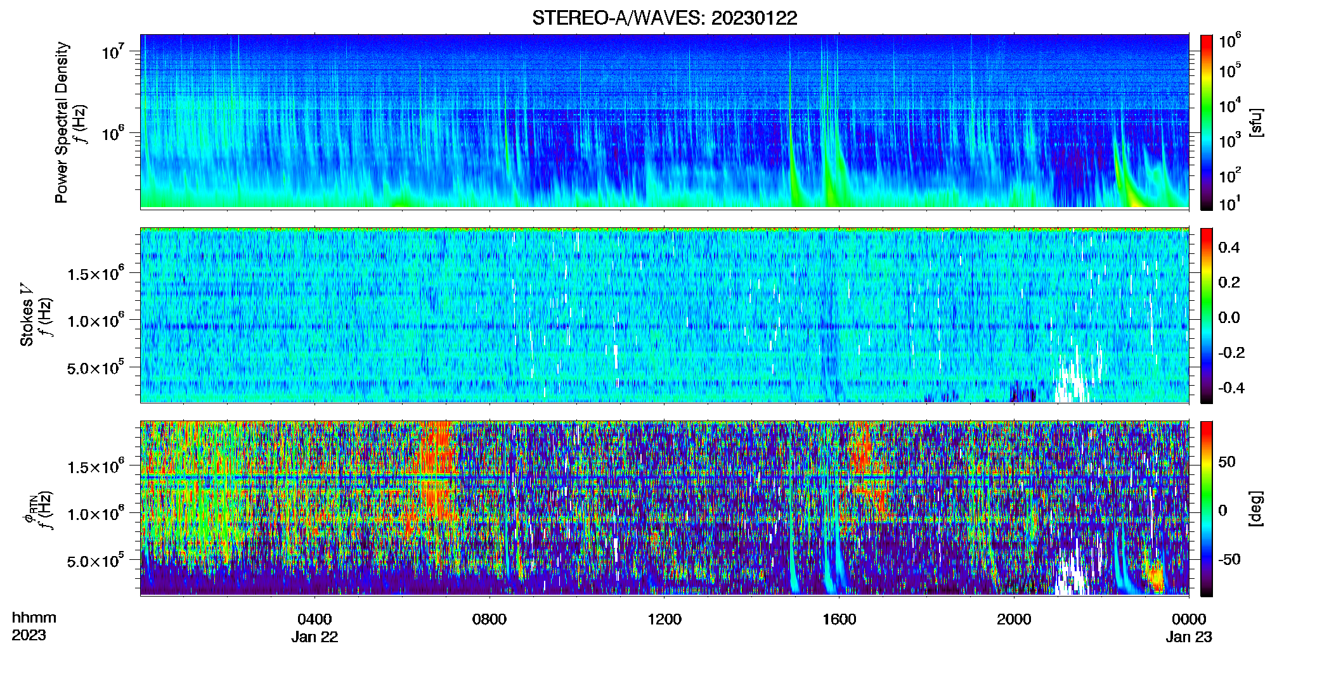
Task: Click the 10^4 value on the sfu colorbar
Action: click(1229, 104)
